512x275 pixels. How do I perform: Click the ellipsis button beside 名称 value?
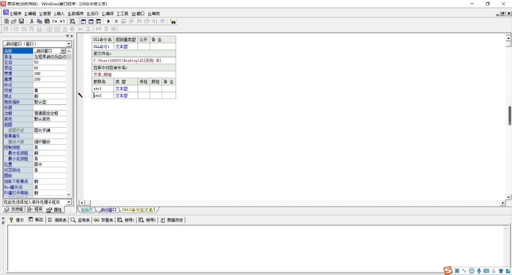[63, 51]
